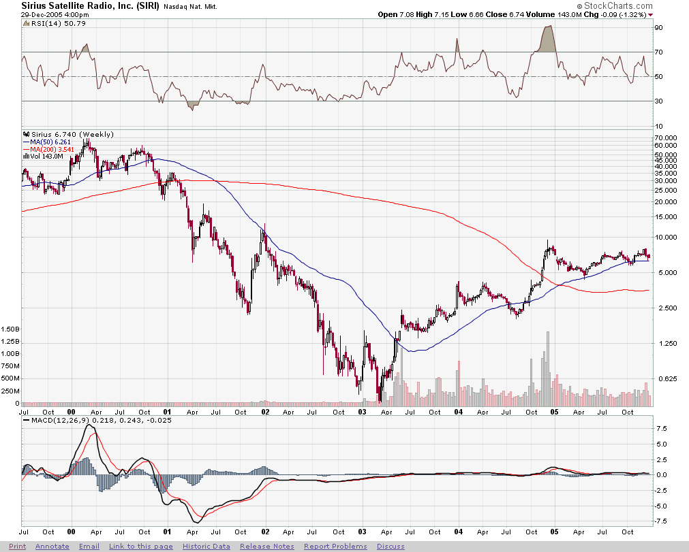Image resolution: width=689 pixels, height=552 pixels.
Task: Click the RSI indicator triangle icon
Action: click(x=27, y=23)
